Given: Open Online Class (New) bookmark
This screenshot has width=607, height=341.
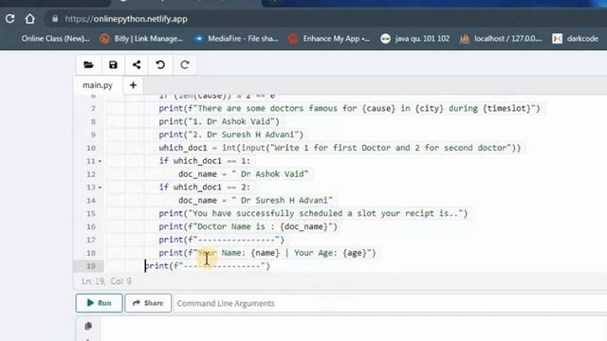Looking at the screenshot, I should [x=55, y=39].
